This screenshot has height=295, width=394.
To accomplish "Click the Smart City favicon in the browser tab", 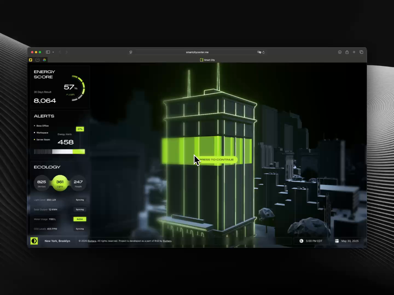I will [201, 60].
